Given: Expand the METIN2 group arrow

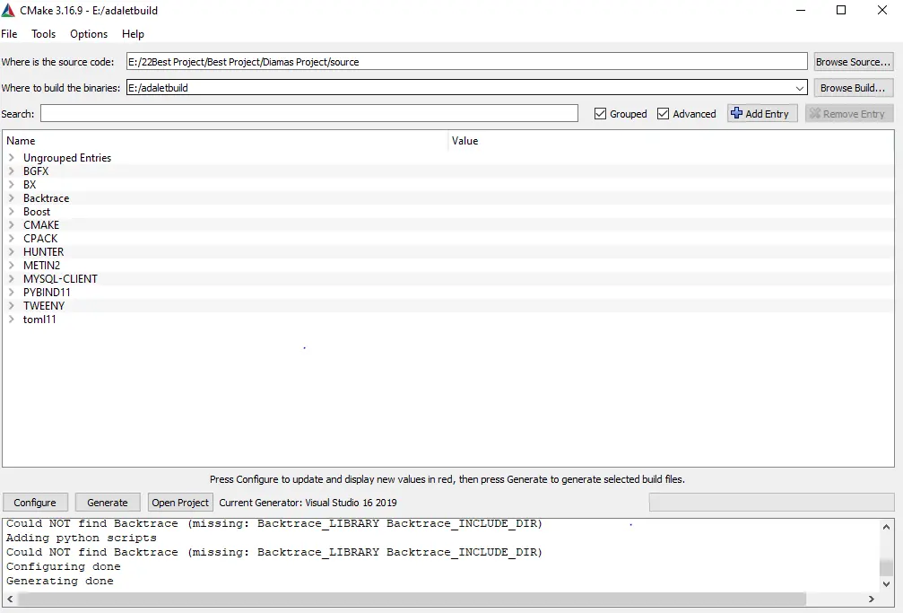Looking at the screenshot, I should (12, 266).
